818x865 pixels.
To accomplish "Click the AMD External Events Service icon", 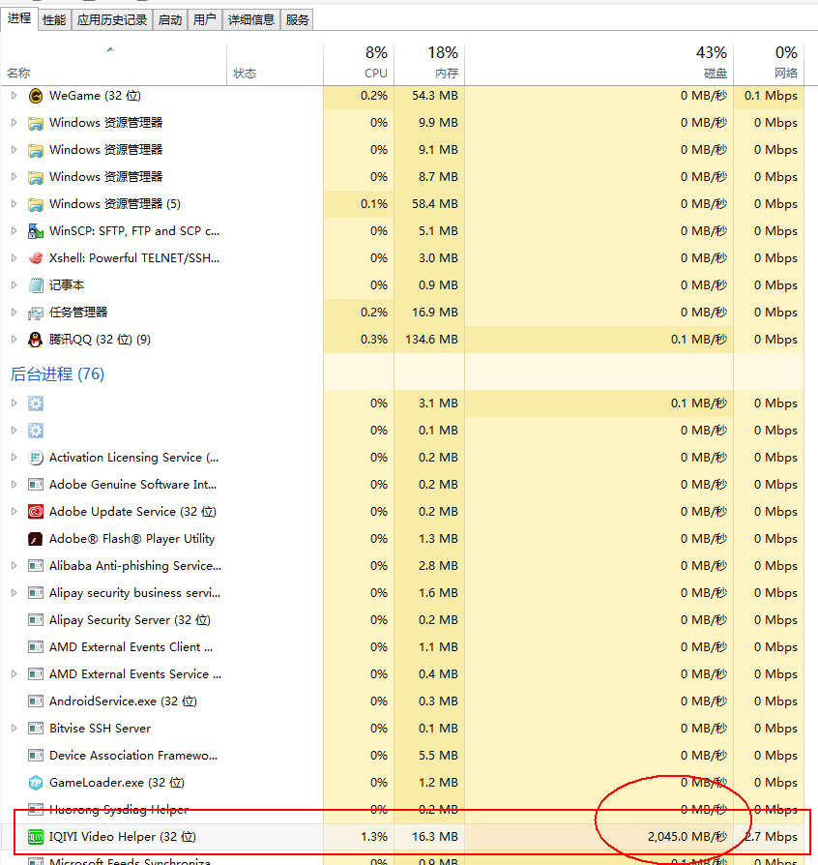I will coord(36,674).
